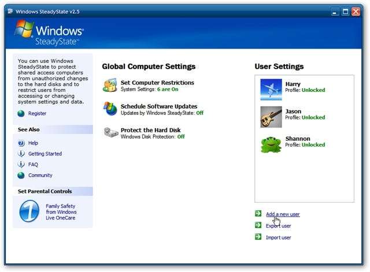
Task: Click the Export user link
Action: click(279, 226)
